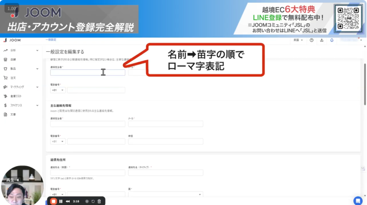Image resolution: width=367 pixels, height=205 pixels.
Task: Open the 文書 documents icon
Action: tap(5, 114)
